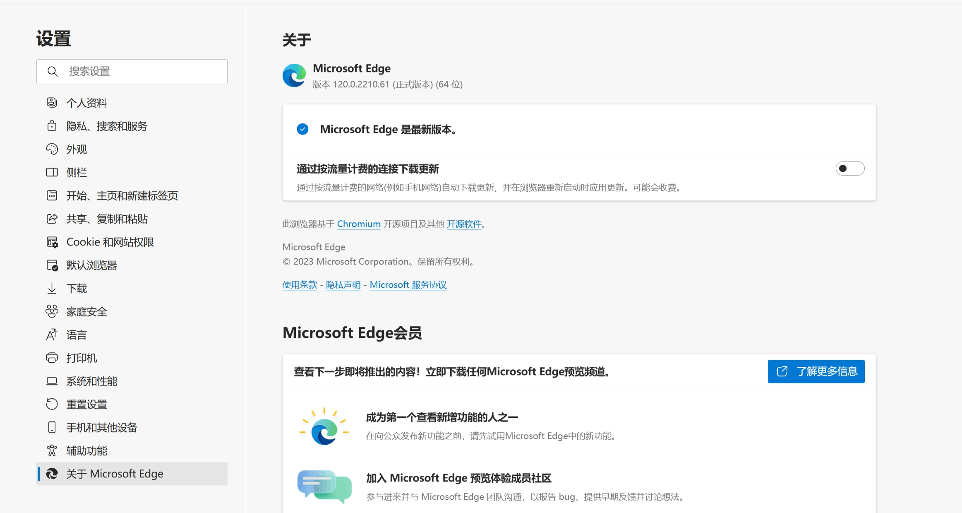This screenshot has height=513, width=962.
Task: Click the reset arrow icon beside 重置设置
Action: pos(52,404)
